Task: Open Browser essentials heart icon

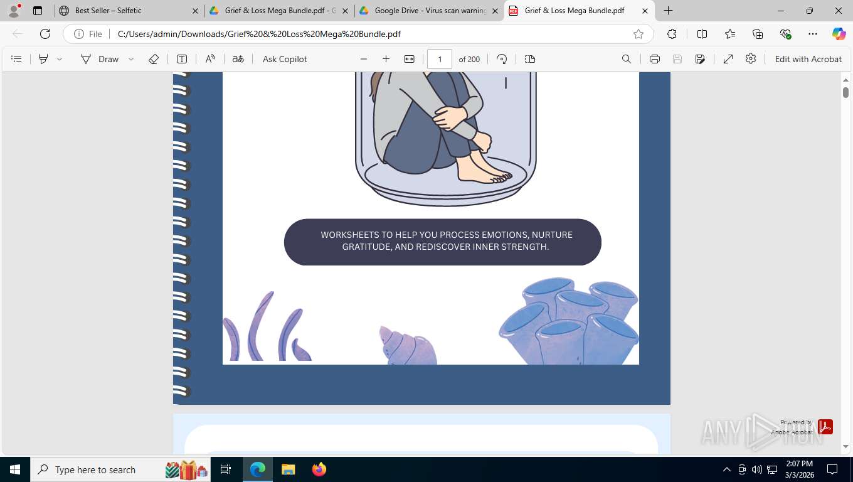Action: click(x=785, y=34)
